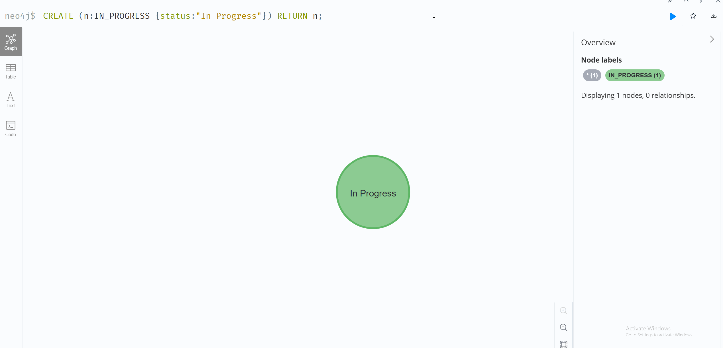The width and height of the screenshot is (723, 348).
Task: Select the * (1) all-nodes label
Action: tap(592, 75)
